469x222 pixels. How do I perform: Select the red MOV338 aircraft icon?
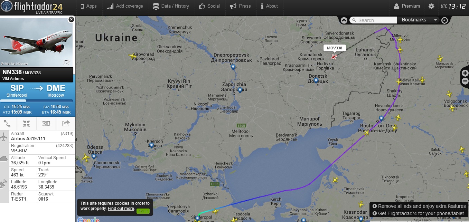334,57
